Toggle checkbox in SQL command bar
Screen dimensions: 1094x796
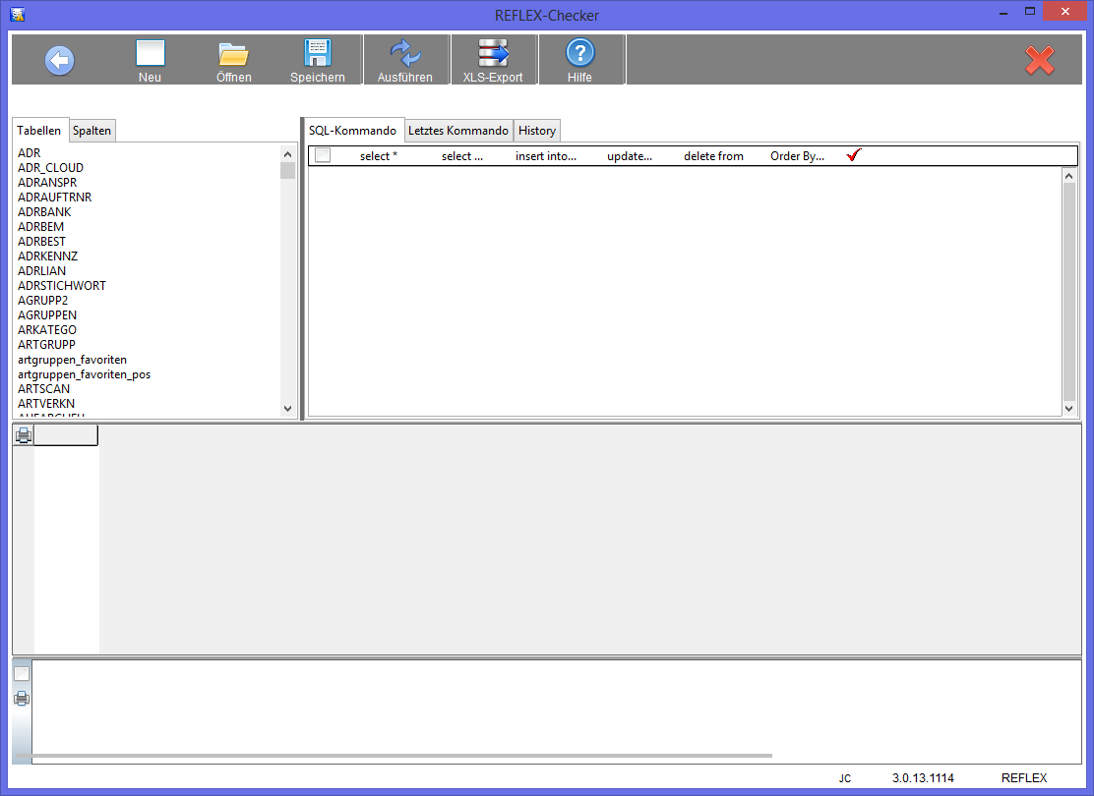point(323,155)
